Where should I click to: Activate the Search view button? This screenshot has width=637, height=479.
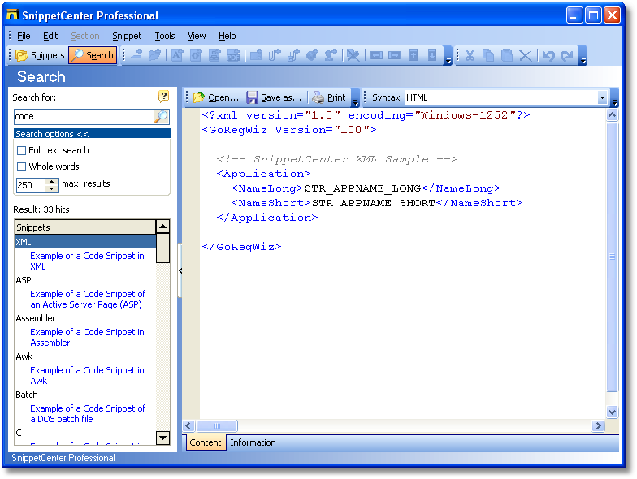(93, 55)
